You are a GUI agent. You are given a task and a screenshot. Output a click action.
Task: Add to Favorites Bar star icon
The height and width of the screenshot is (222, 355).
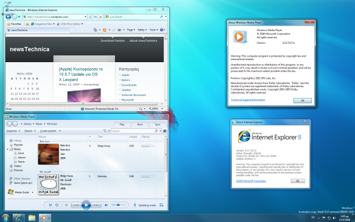(27, 24)
